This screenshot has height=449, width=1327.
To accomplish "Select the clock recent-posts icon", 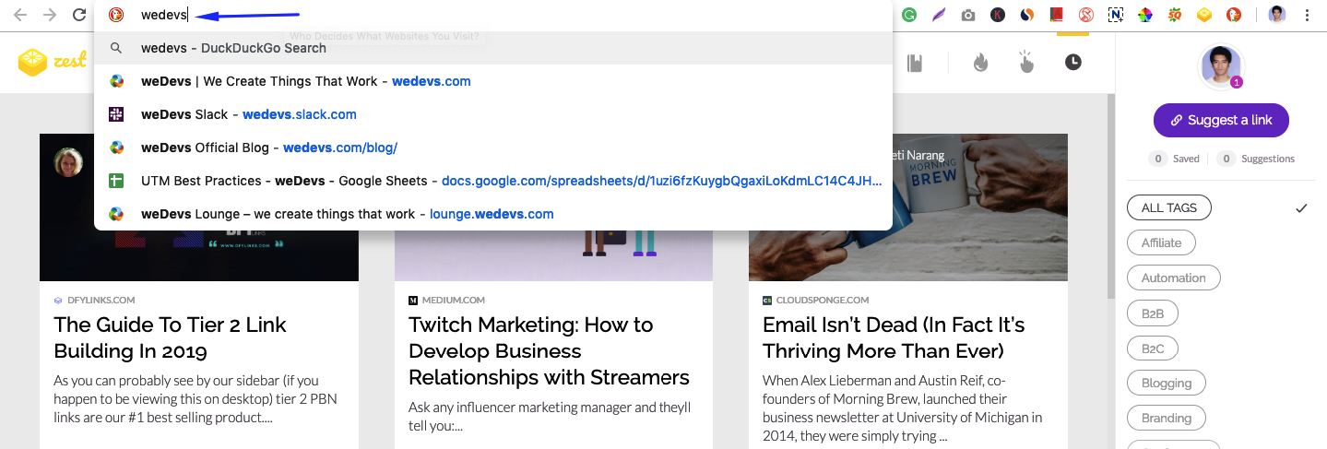I will click(x=1072, y=63).
